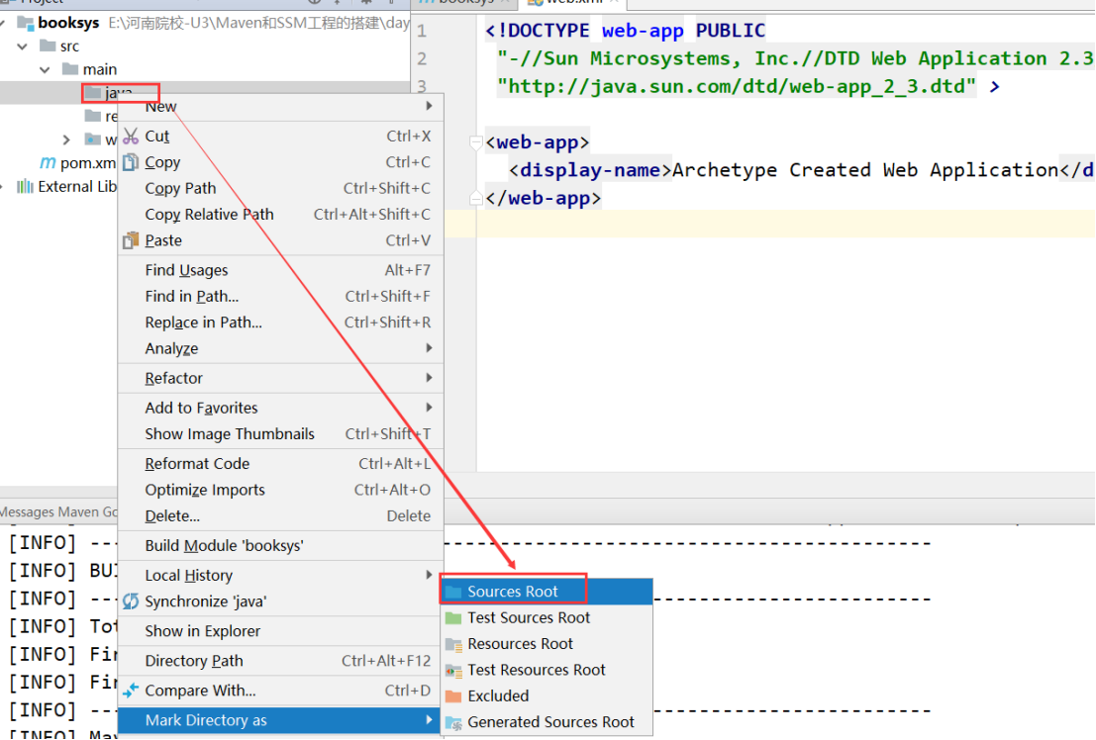1096x740 pixels.
Task: Click the src folder icon
Action: pos(48,46)
